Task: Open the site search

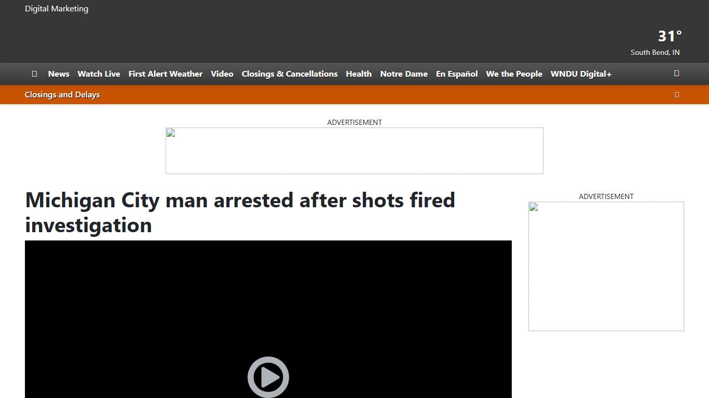Action: pyautogui.click(x=676, y=74)
